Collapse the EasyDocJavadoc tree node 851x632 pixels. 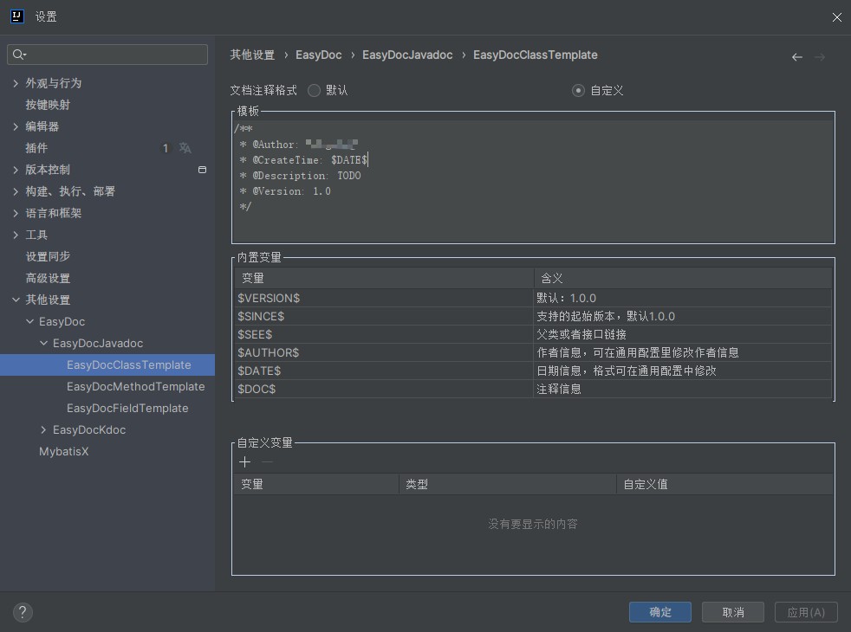43,343
